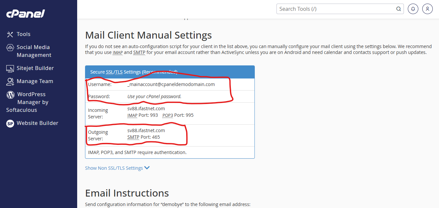Click the POP3 Port 995 text
This screenshot has width=439, height=208.
tap(178, 115)
